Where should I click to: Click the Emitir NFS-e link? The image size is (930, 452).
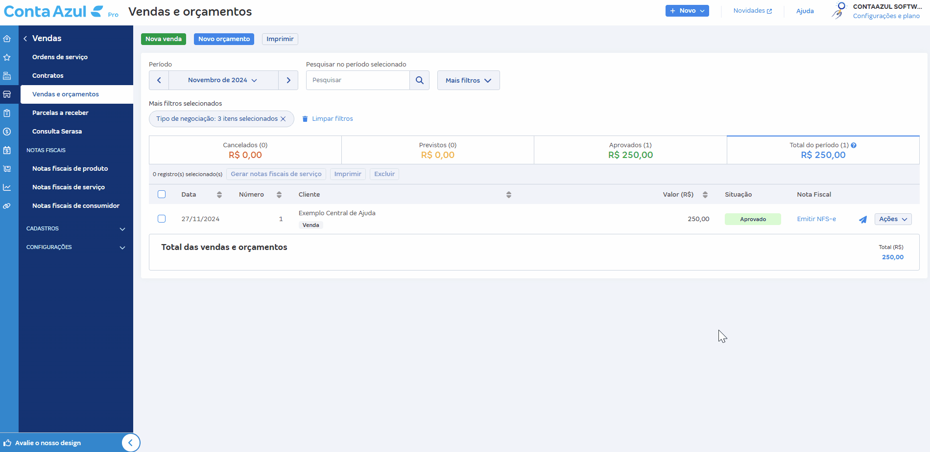click(x=816, y=219)
